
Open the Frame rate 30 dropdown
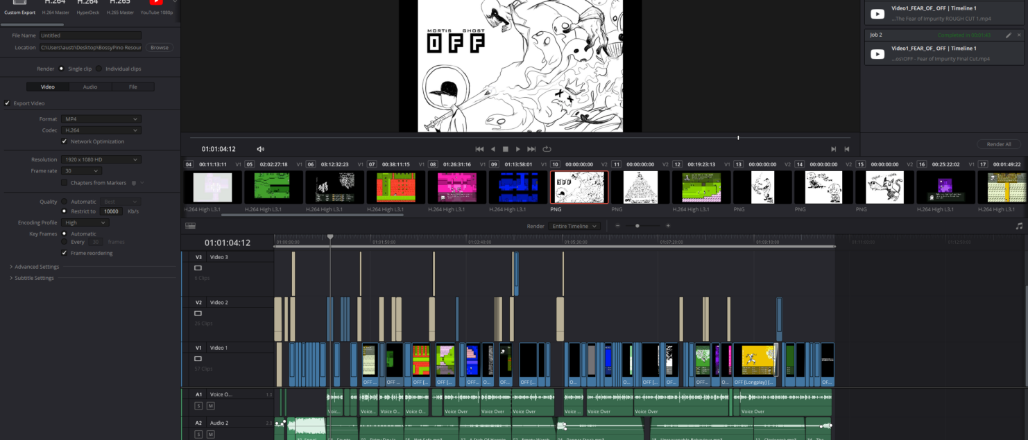81,170
